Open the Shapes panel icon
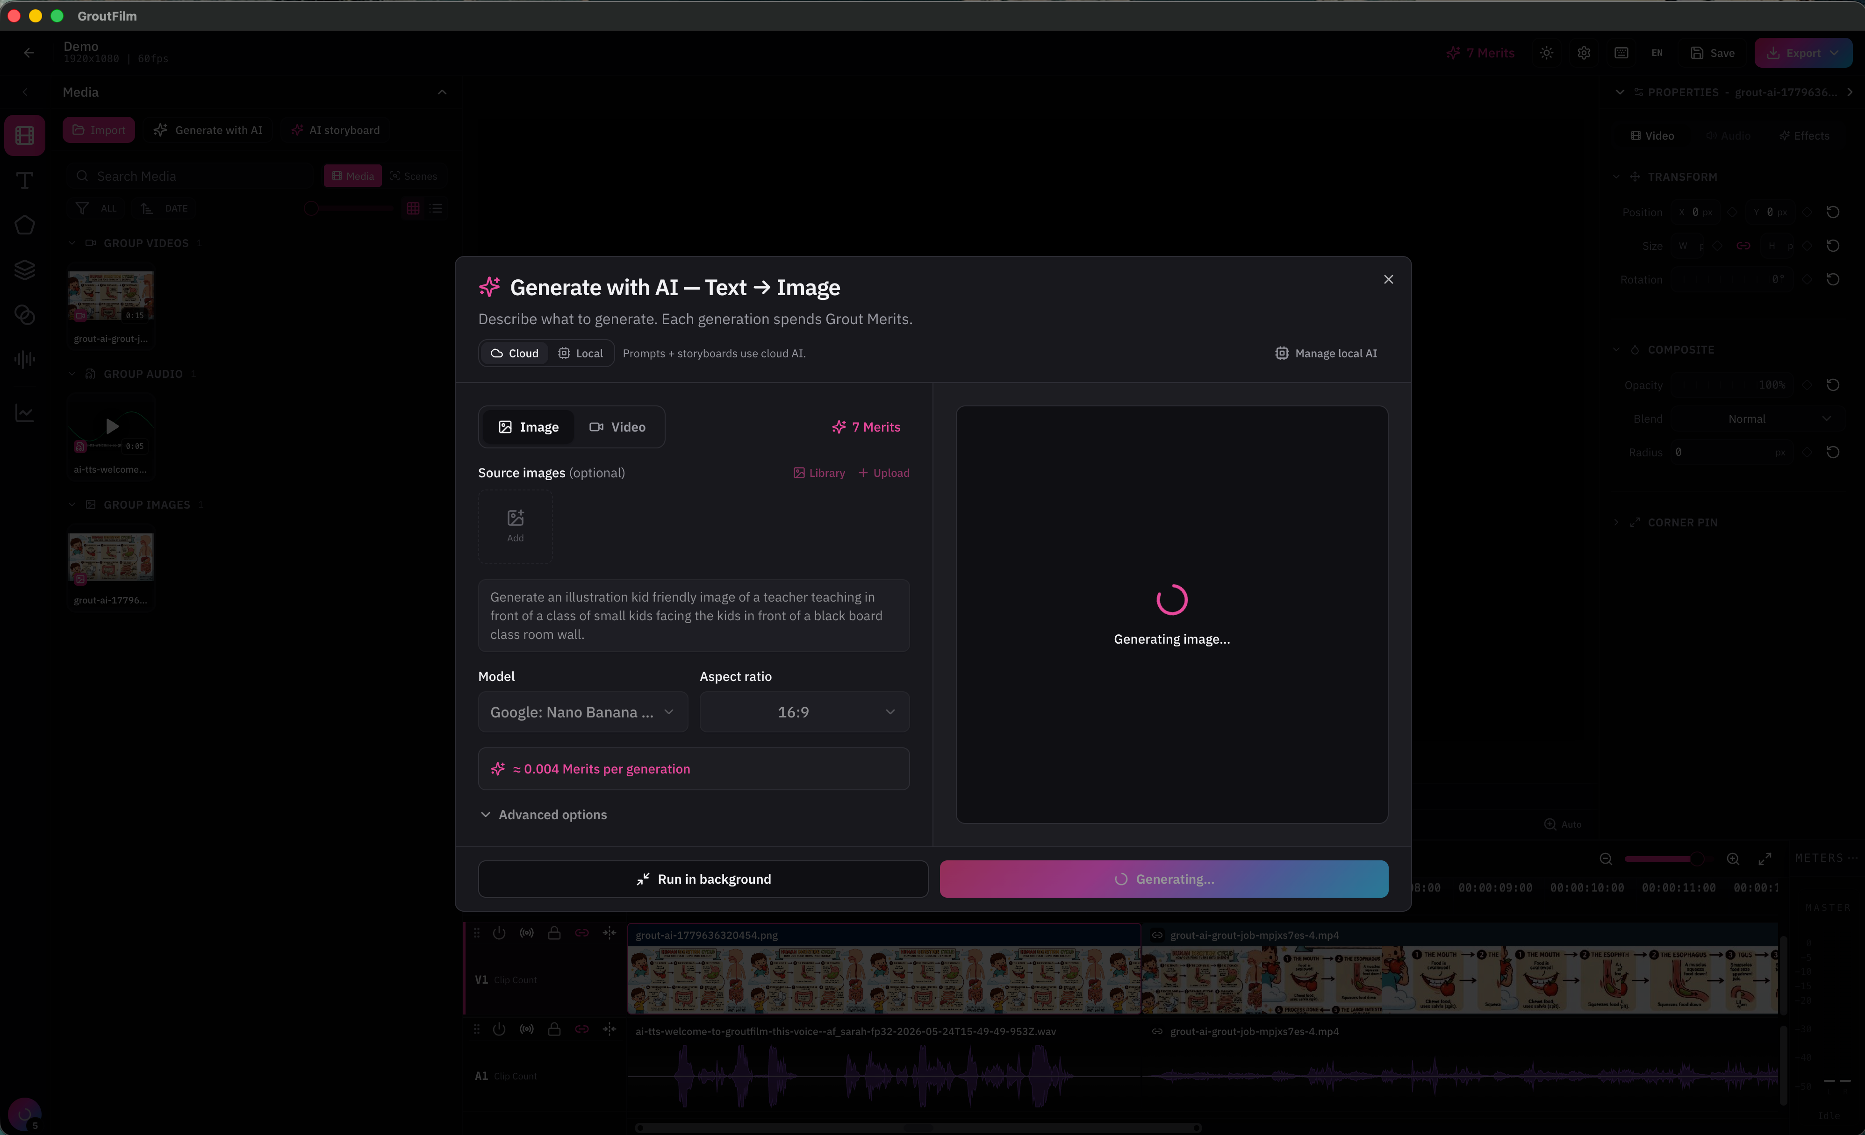 pyautogui.click(x=25, y=225)
